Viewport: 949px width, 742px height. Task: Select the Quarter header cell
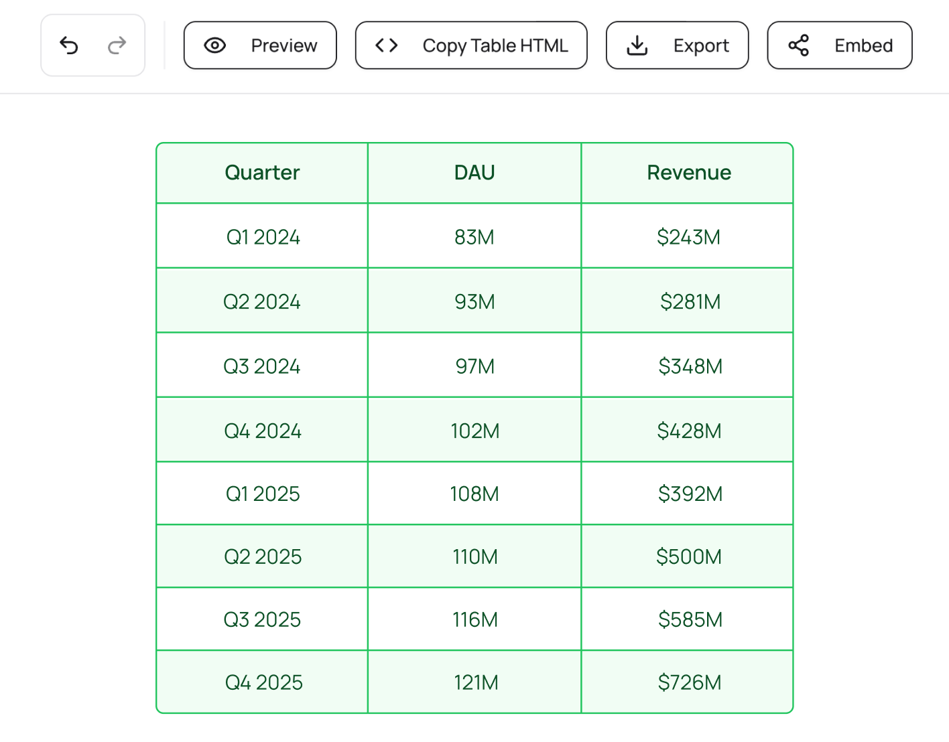click(x=262, y=172)
